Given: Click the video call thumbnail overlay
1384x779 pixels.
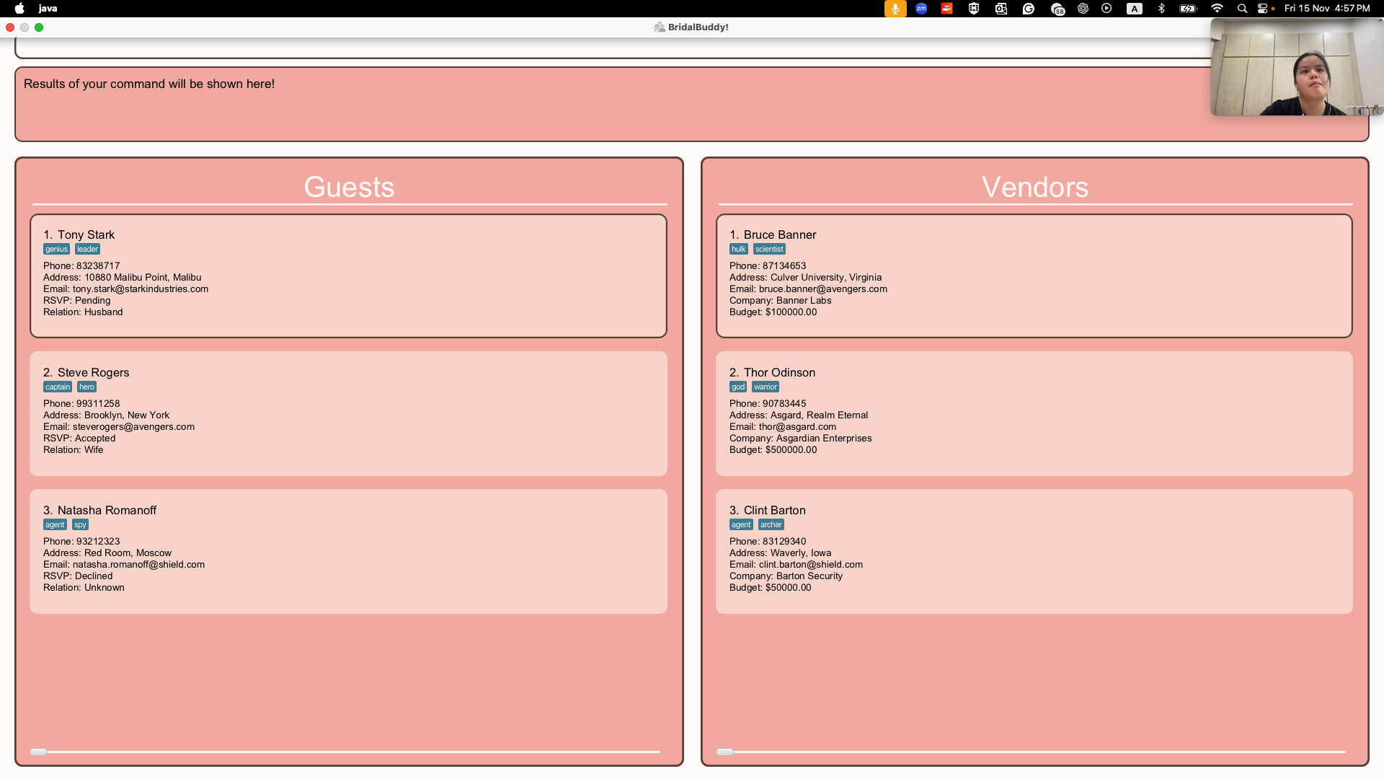Looking at the screenshot, I should tap(1296, 67).
